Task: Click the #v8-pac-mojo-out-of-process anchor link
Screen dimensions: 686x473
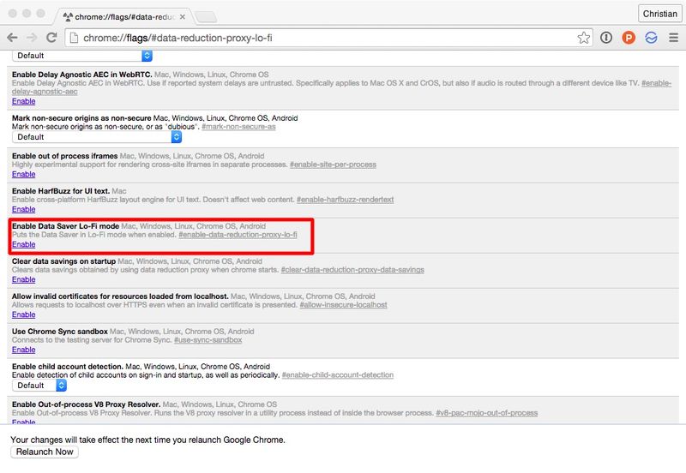Action: (x=486, y=413)
